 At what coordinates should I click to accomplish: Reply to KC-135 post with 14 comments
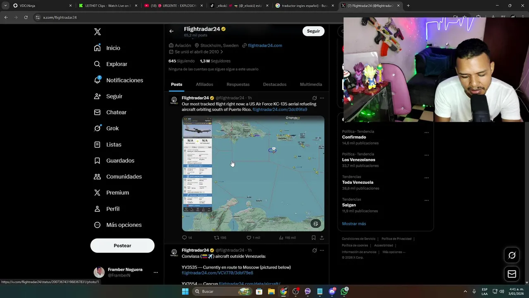tap(187, 238)
